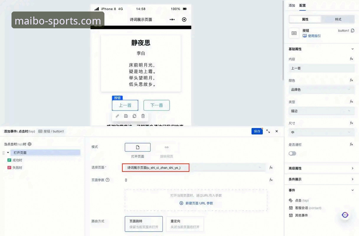Select 重定向 routing option
359x236 pixels.
click(x=185, y=224)
